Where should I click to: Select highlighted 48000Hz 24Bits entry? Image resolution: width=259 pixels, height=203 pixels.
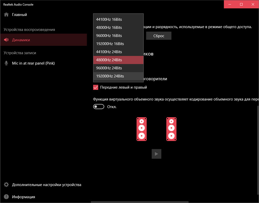click(x=118, y=60)
